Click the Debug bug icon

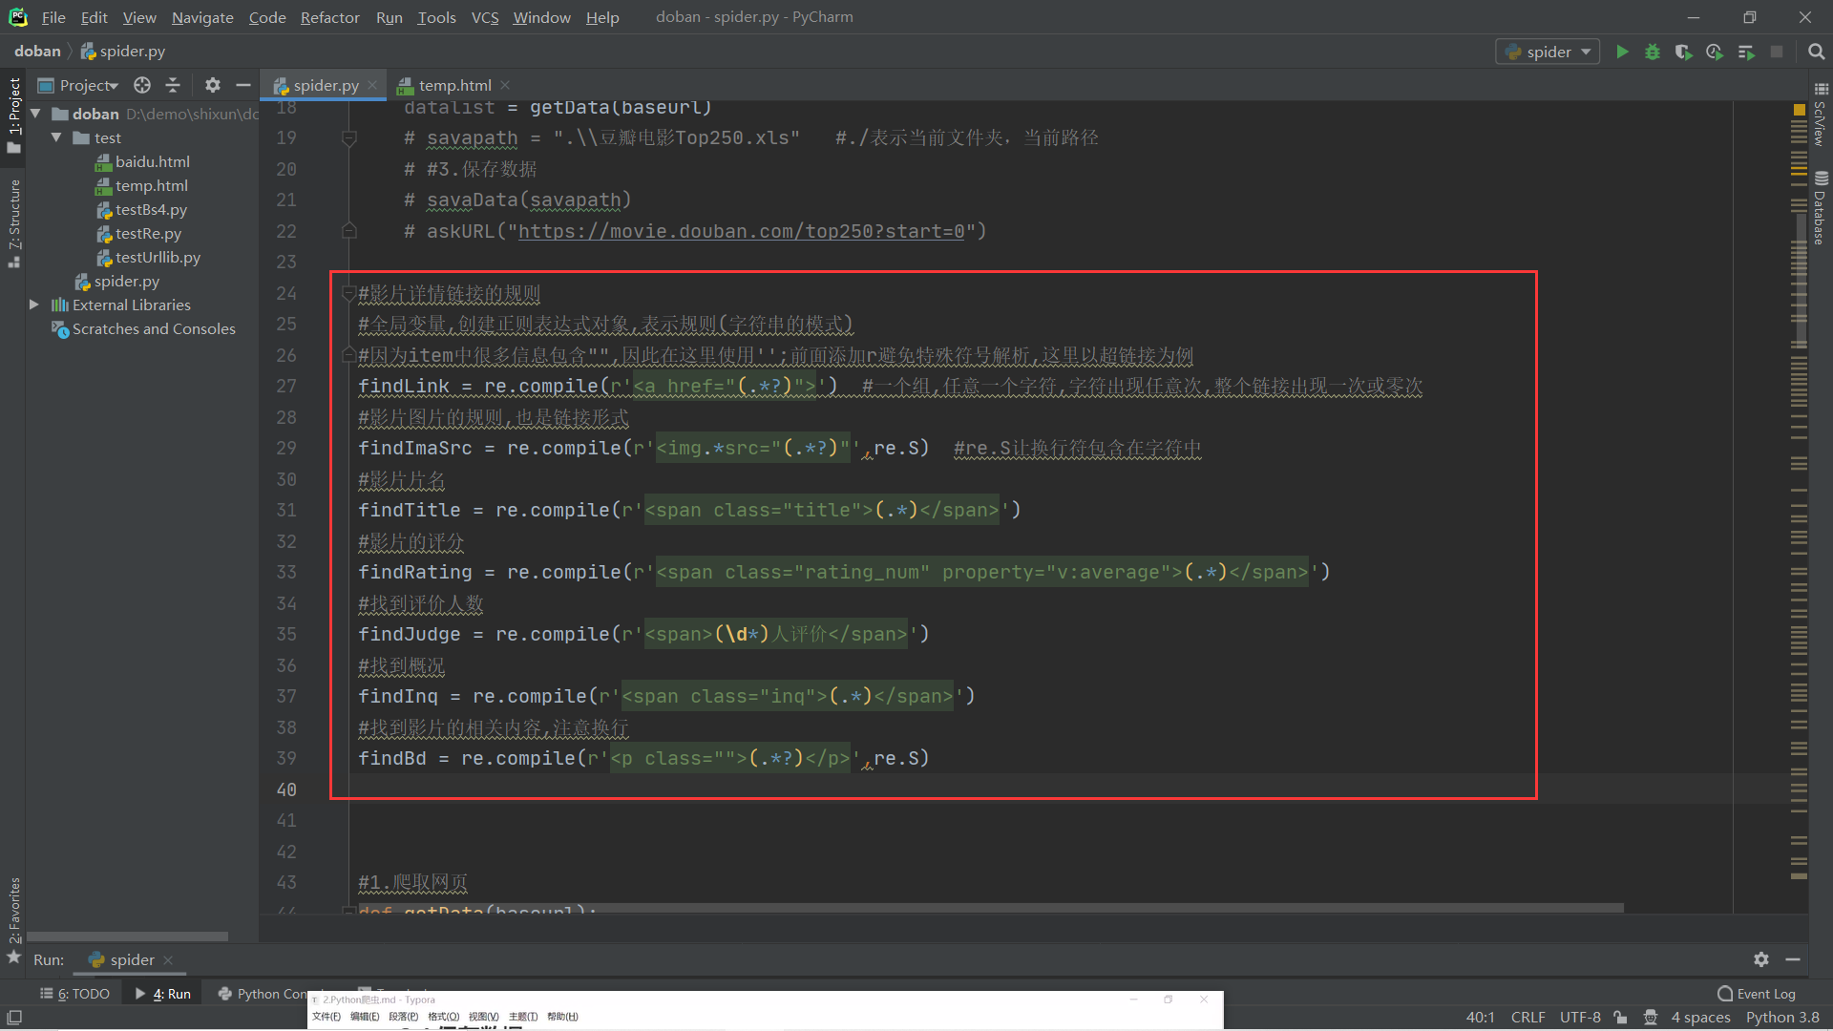pyautogui.click(x=1653, y=52)
